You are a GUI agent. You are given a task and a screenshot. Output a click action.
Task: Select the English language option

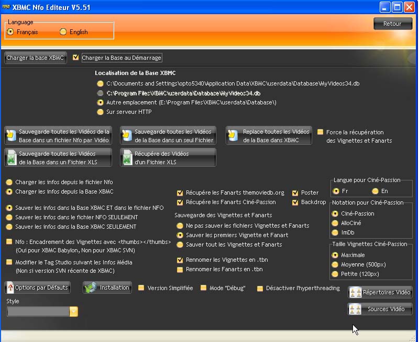coord(63,32)
